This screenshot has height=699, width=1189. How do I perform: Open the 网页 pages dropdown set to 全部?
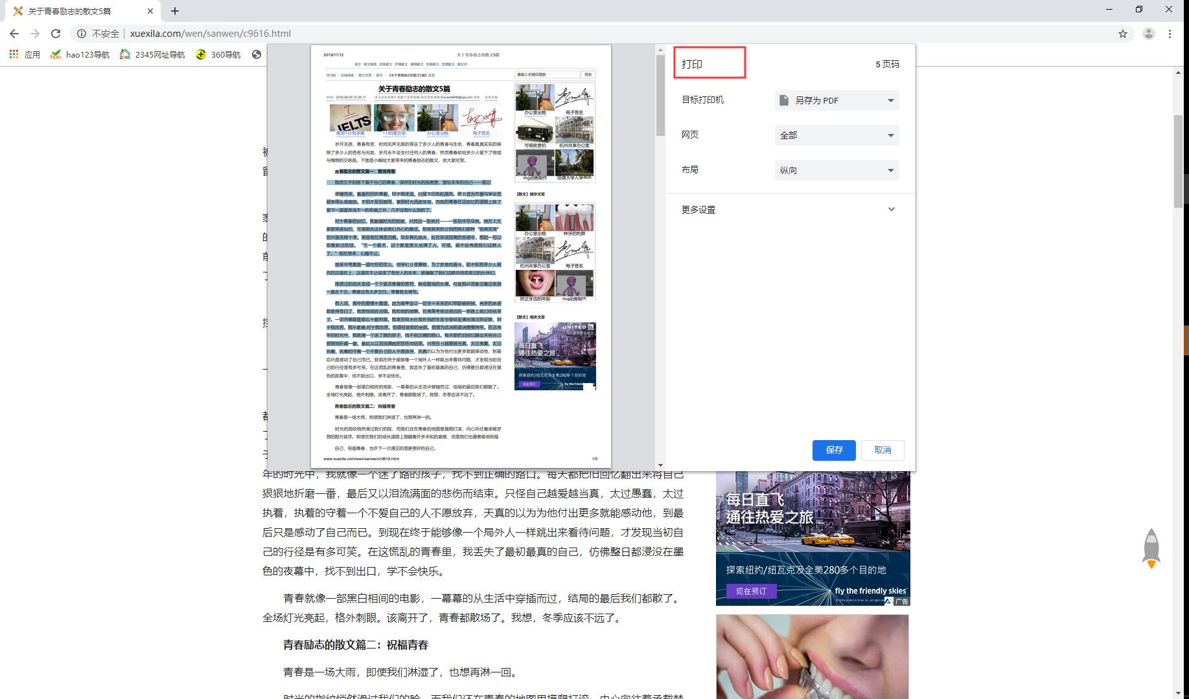(x=837, y=135)
